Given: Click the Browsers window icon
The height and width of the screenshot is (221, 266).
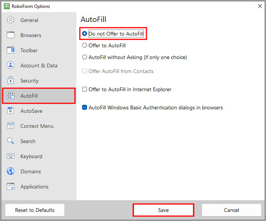Looking at the screenshot, I should [x=11, y=35].
